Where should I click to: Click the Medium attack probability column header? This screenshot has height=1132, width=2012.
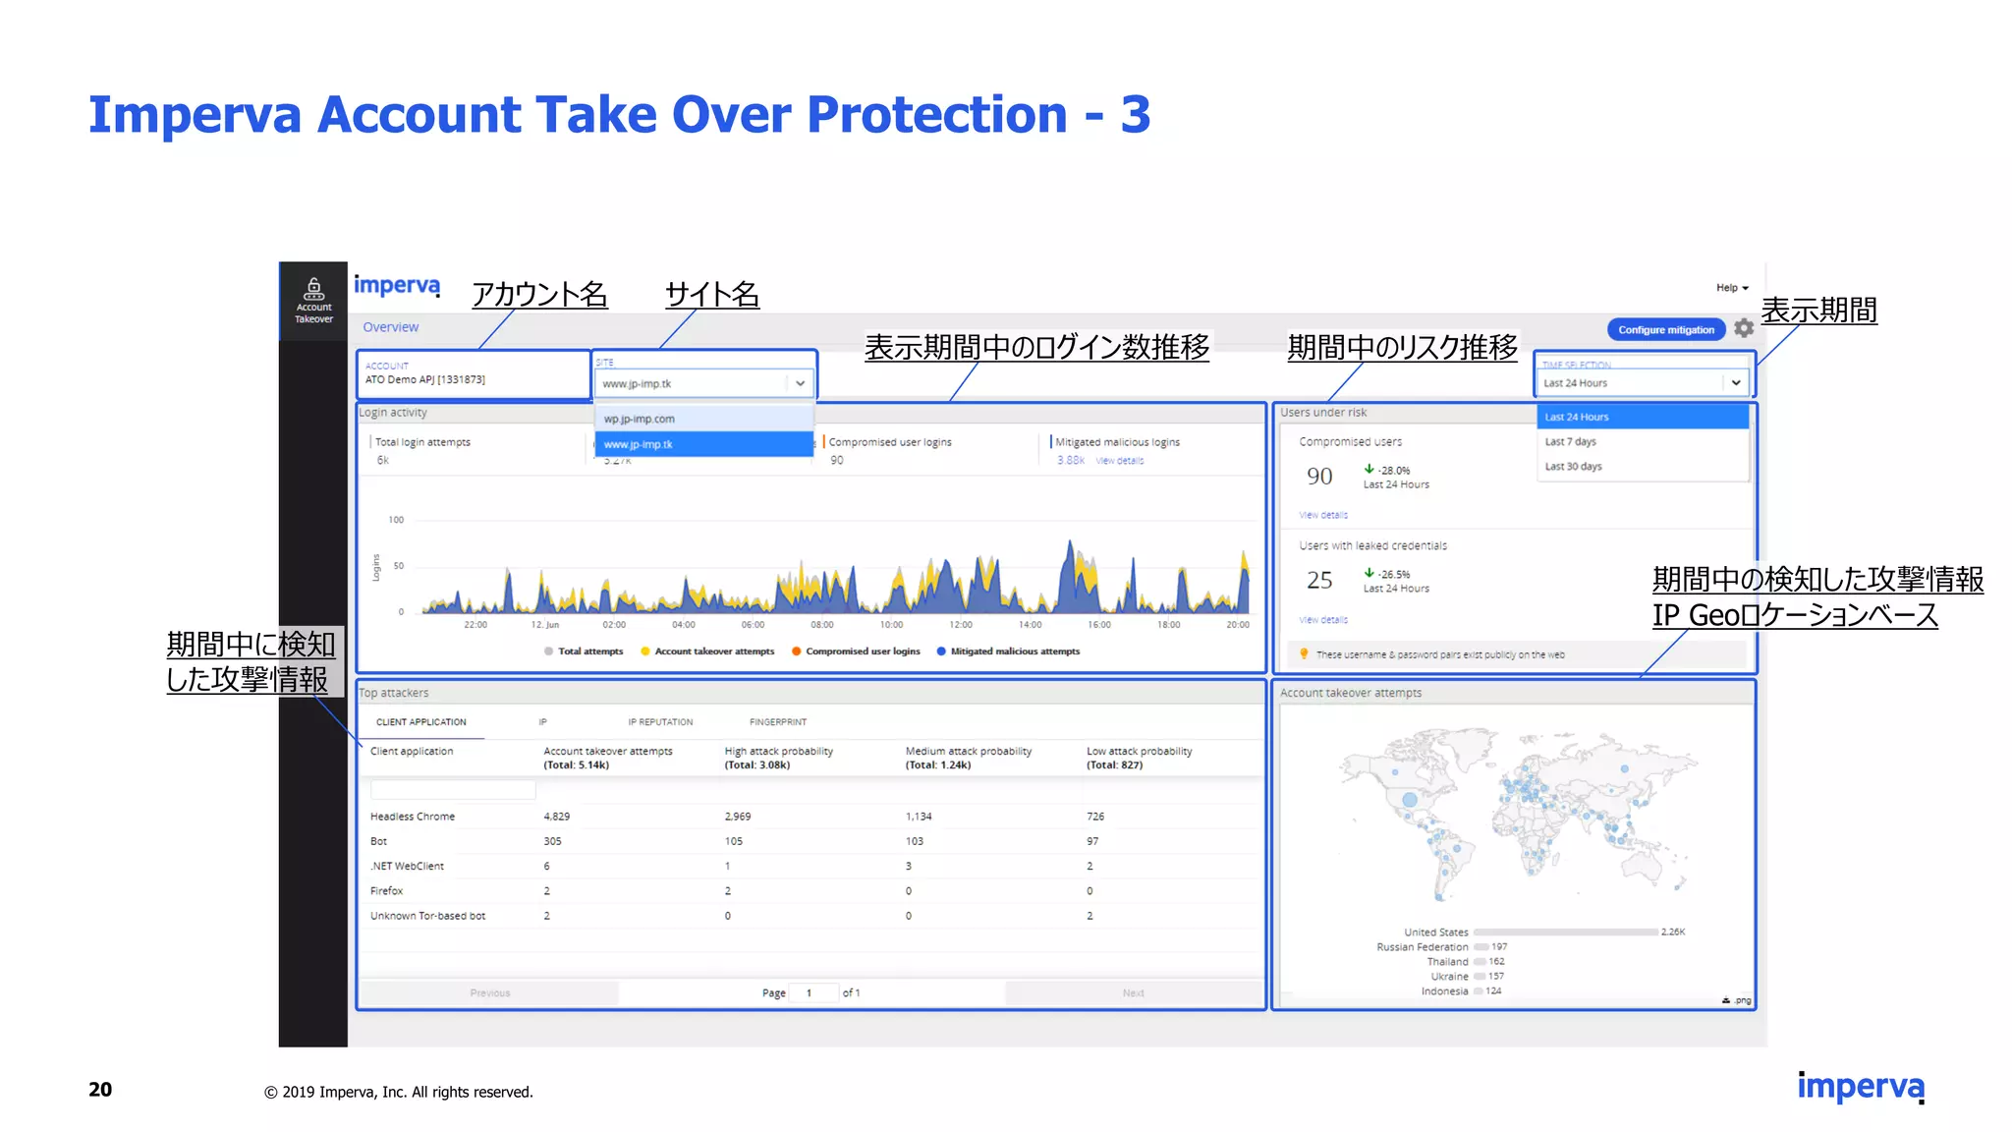(x=969, y=758)
